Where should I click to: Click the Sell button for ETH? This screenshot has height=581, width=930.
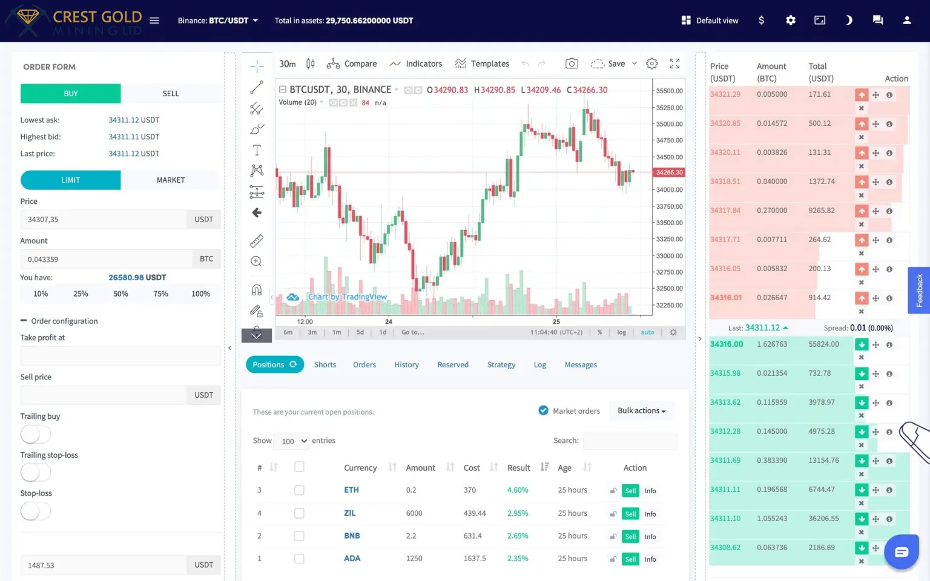tap(630, 491)
